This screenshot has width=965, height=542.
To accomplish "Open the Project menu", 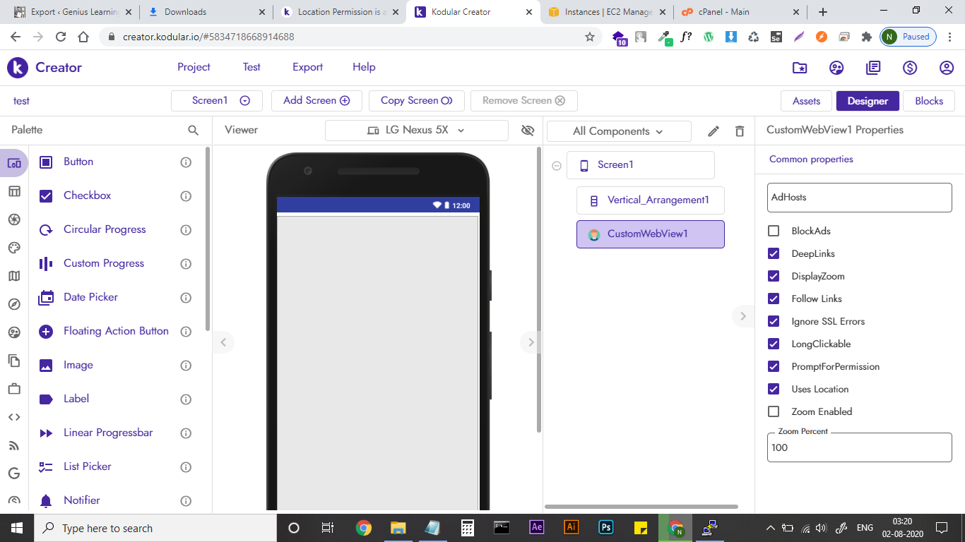I will [x=194, y=67].
